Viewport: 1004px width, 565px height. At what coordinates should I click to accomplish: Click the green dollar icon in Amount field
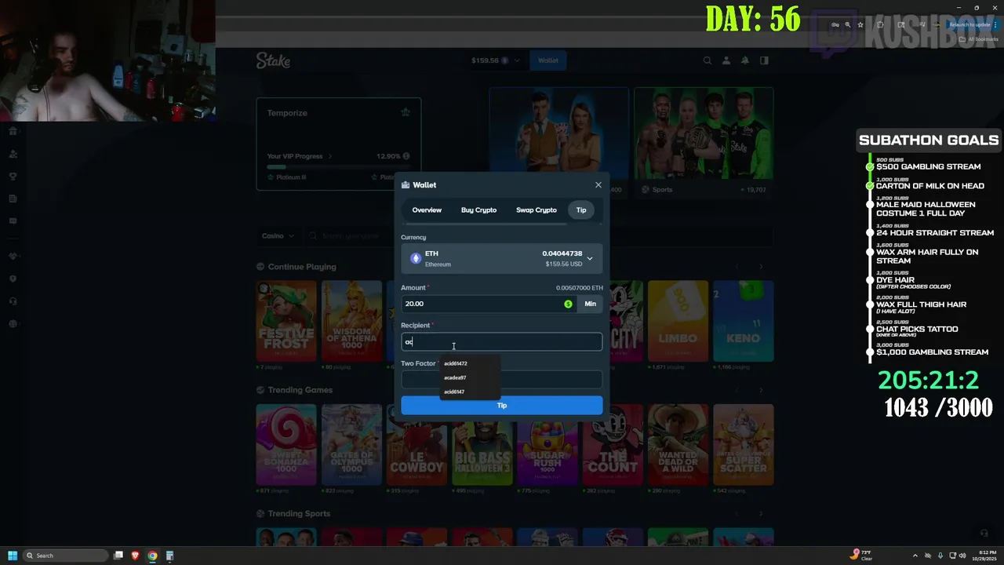click(568, 304)
